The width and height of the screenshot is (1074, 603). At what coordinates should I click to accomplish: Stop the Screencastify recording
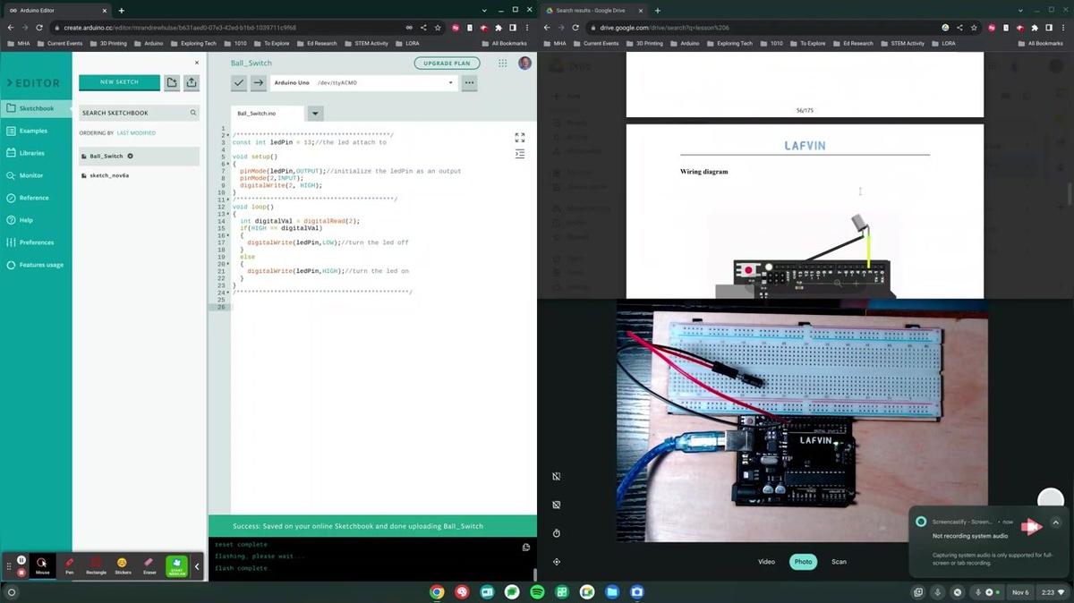(x=21, y=572)
